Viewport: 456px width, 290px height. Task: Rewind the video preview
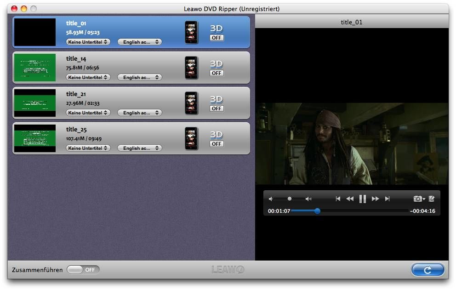point(350,199)
